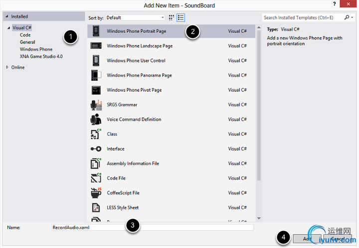This screenshot has width=359, height=248.
Task: Select LESS Style Sheet template name
Action: [123, 208]
